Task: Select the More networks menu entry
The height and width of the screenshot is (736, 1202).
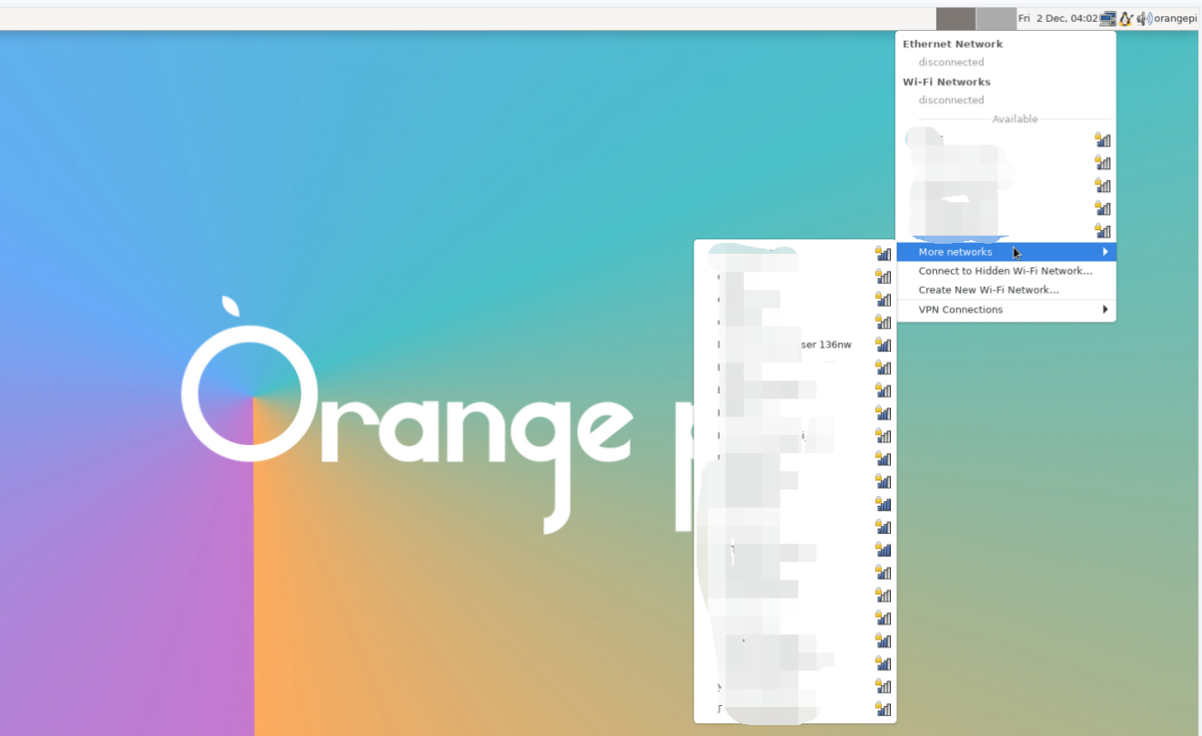Action: click(955, 252)
